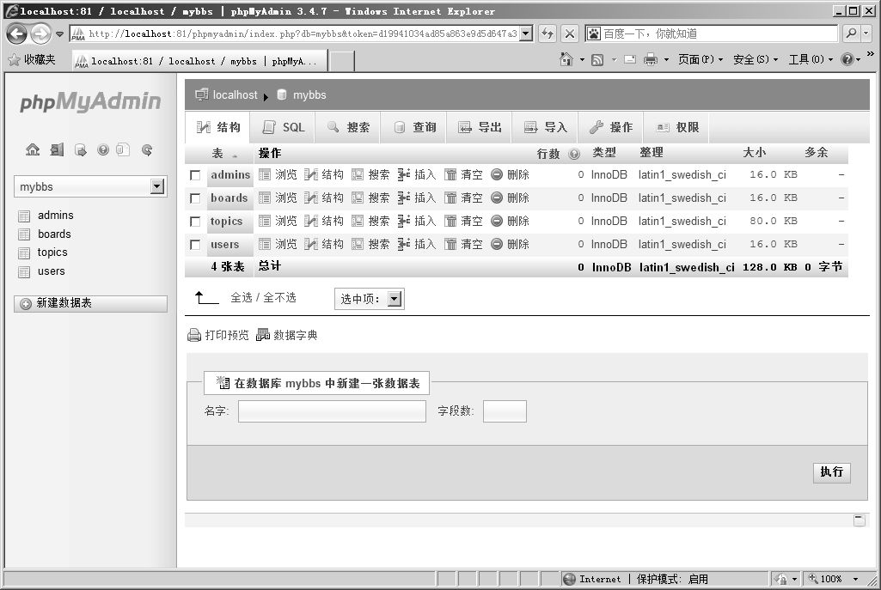Click the drop icon for boards row
Image resolution: width=881 pixels, height=590 pixels.
click(497, 198)
